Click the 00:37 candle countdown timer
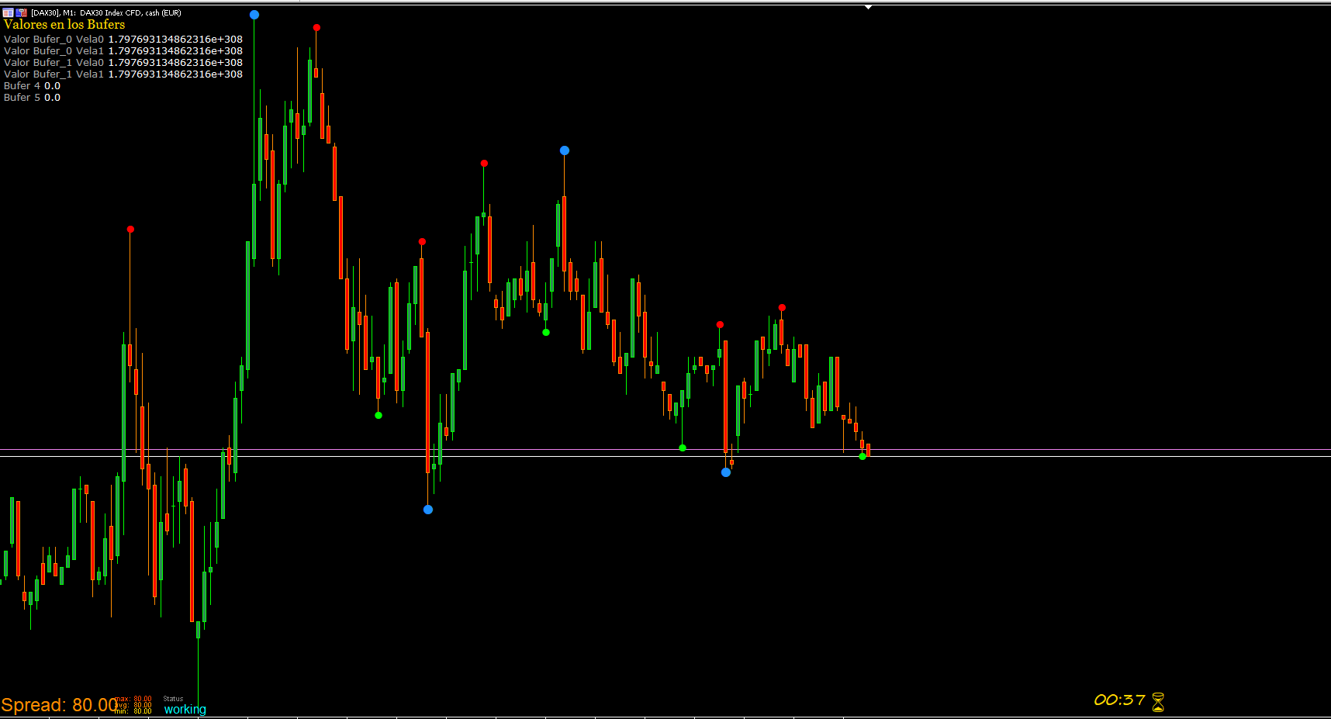This screenshot has height=719, width=1331. click(x=1119, y=700)
